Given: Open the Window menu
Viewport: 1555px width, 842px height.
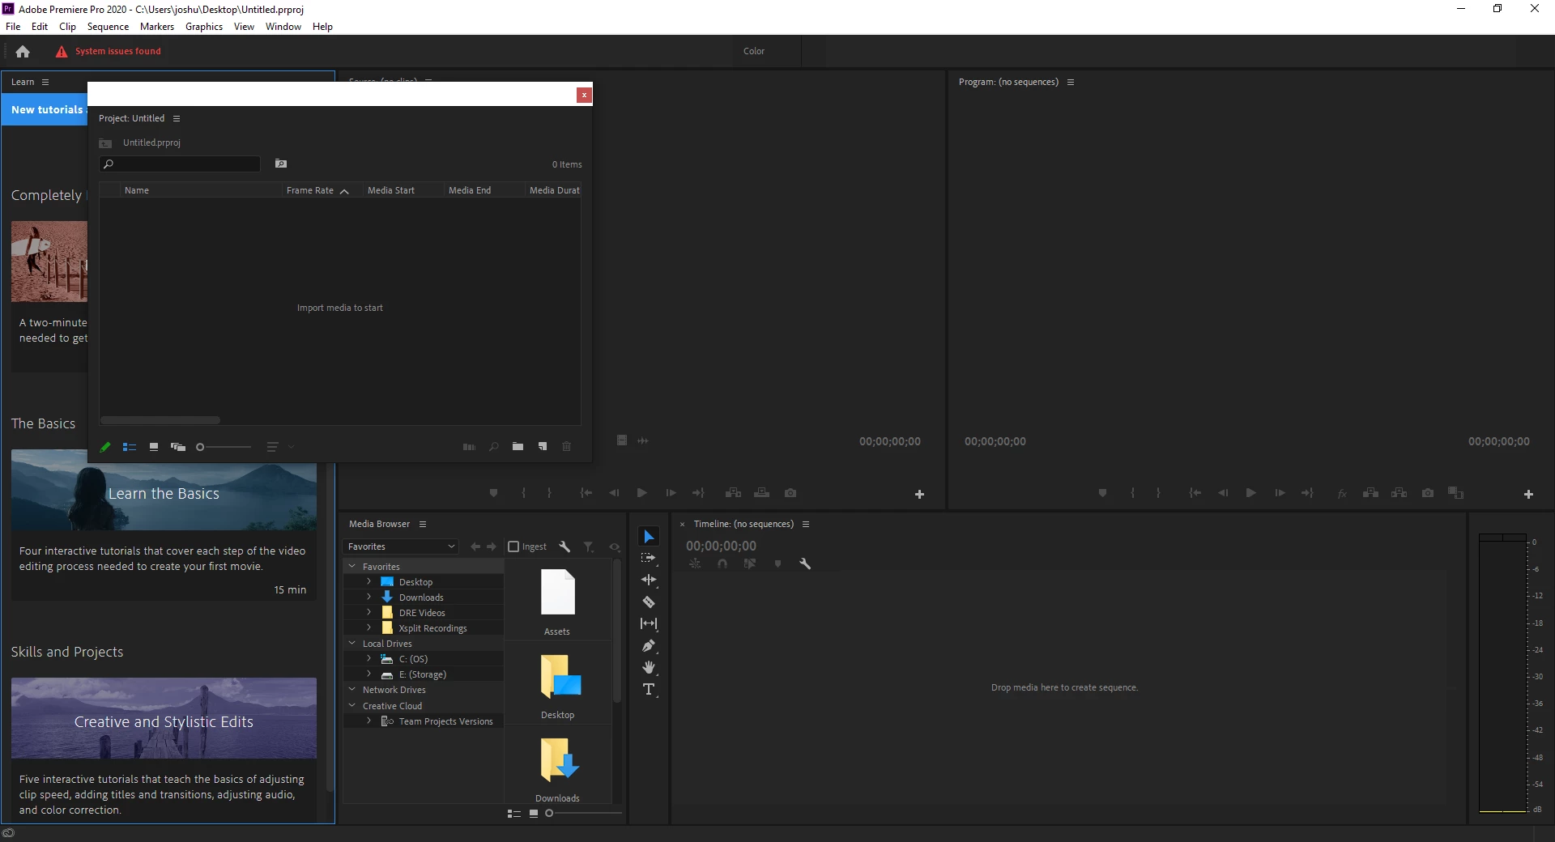Looking at the screenshot, I should coord(283,27).
